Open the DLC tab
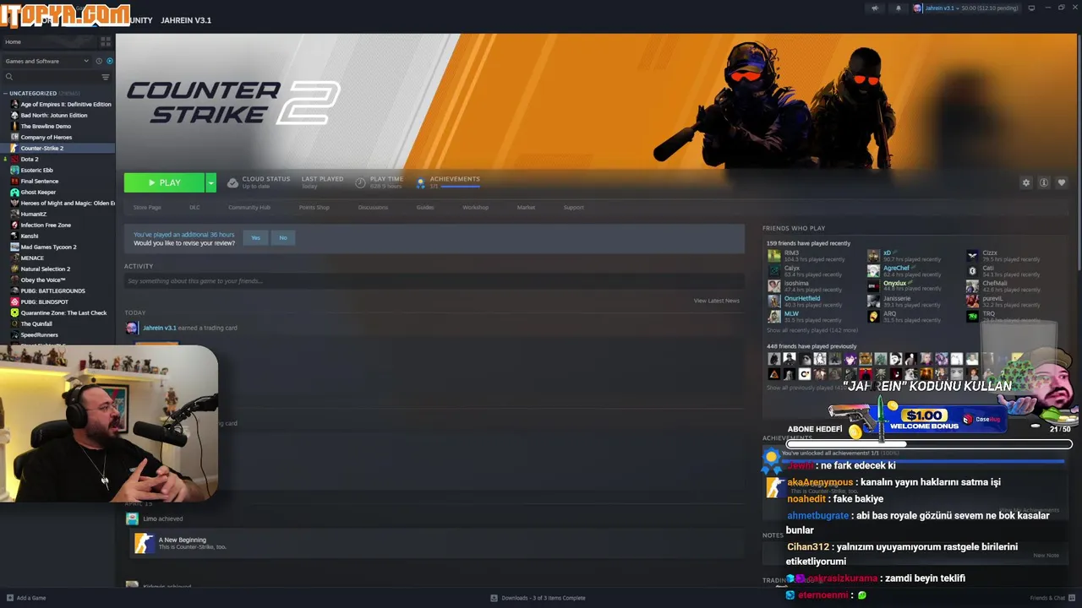The width and height of the screenshot is (1082, 608). (194, 207)
